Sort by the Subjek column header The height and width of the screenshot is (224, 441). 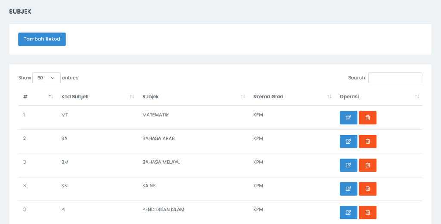pos(193,97)
